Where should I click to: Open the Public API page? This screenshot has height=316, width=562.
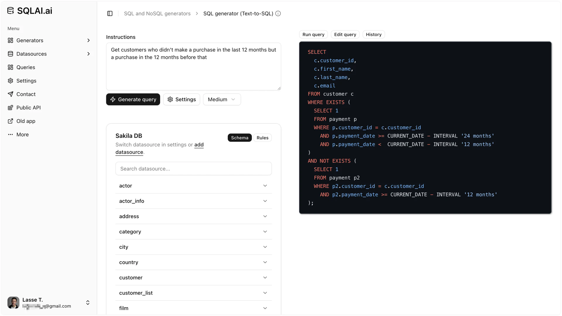[x=28, y=107]
